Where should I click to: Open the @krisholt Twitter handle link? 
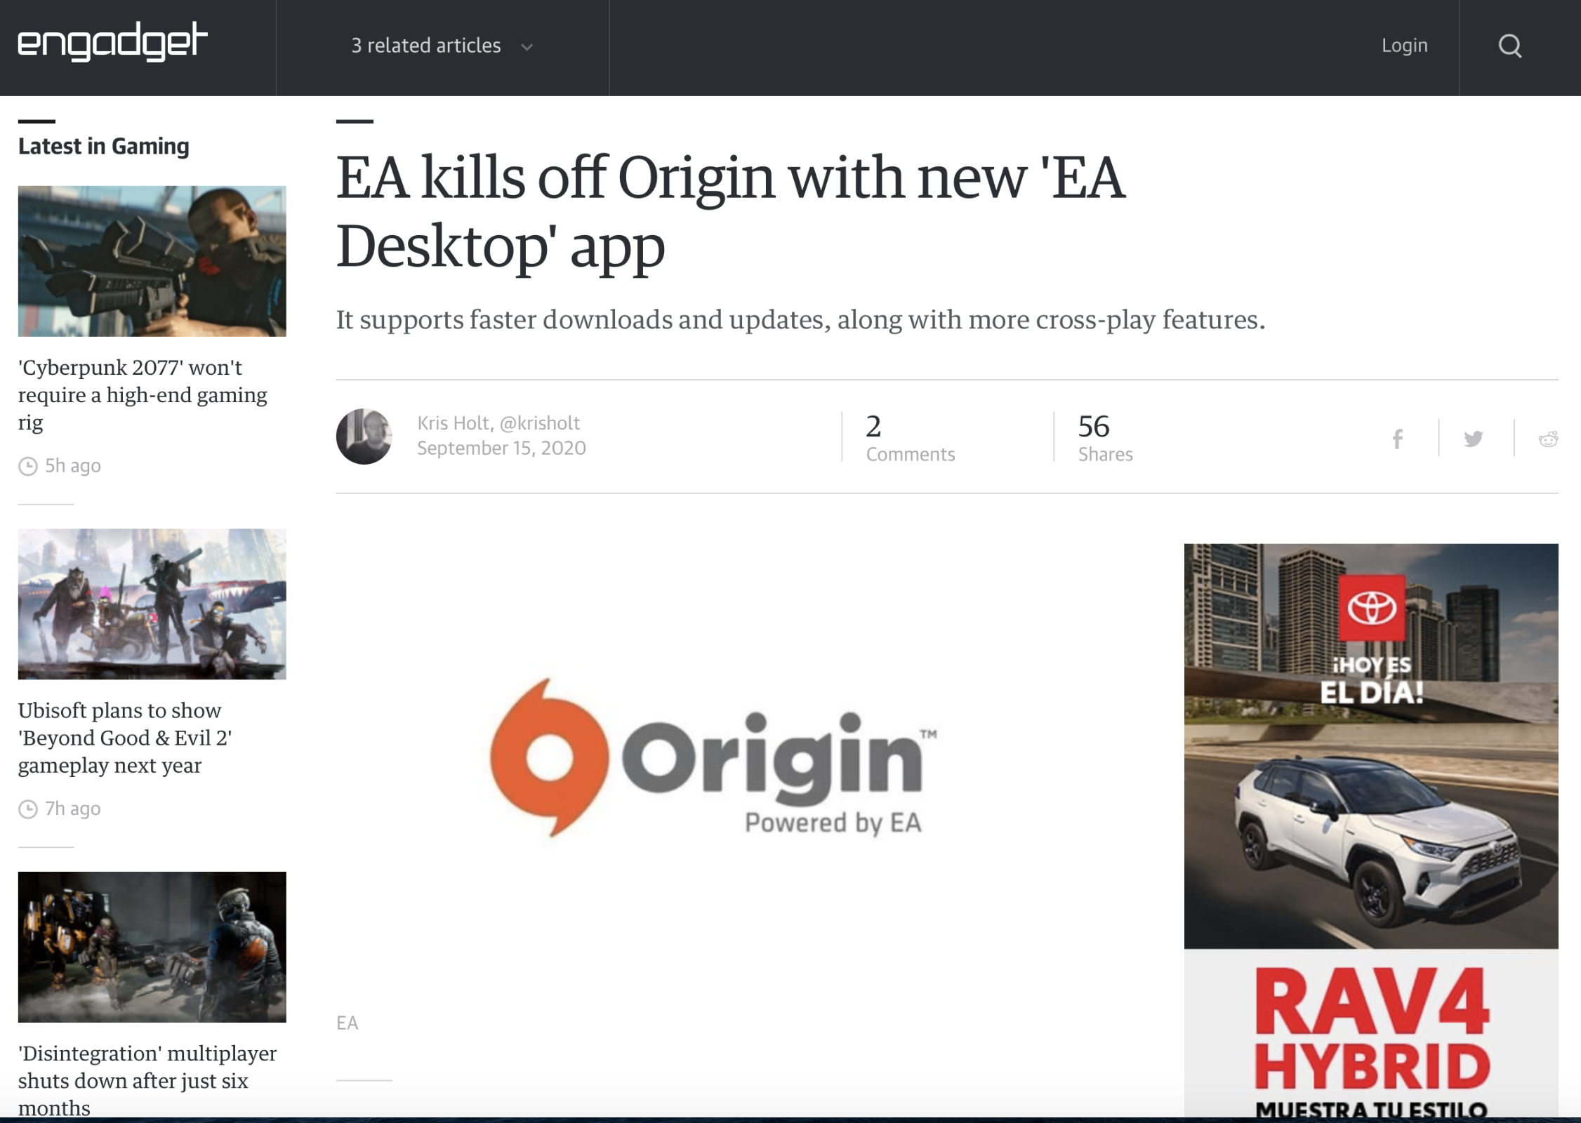(x=540, y=423)
